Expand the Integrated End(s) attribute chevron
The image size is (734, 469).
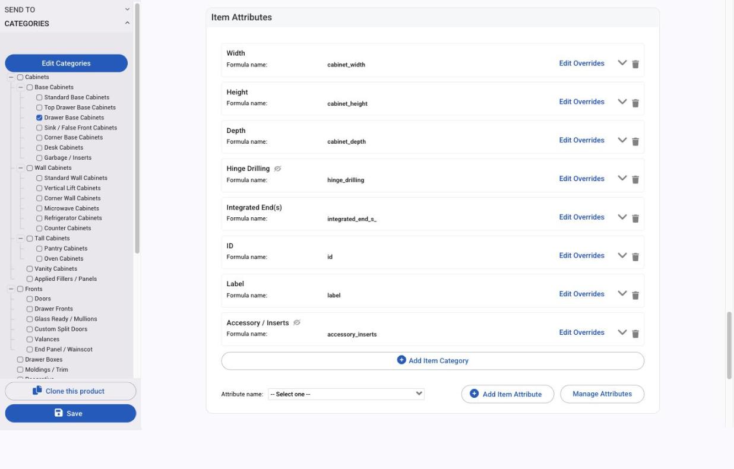point(622,217)
